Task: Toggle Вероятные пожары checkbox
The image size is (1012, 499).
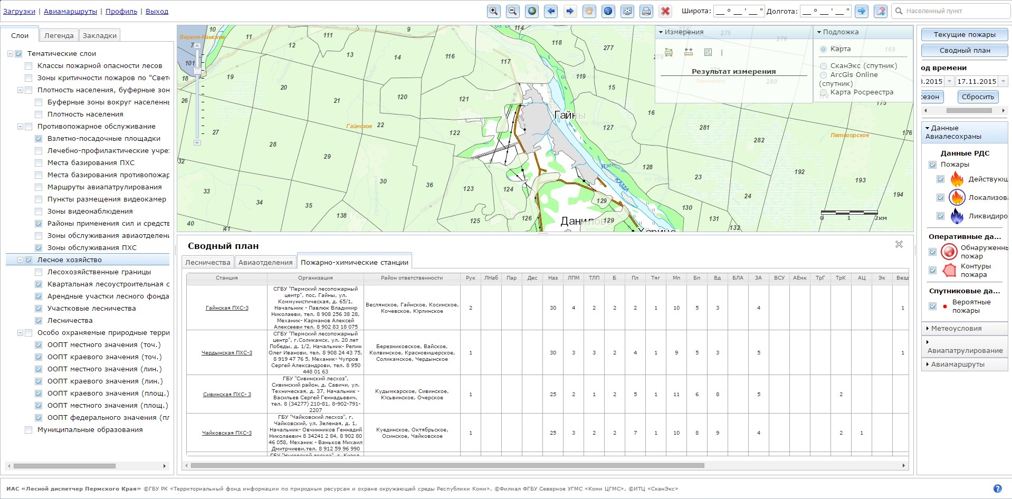Action: point(932,306)
